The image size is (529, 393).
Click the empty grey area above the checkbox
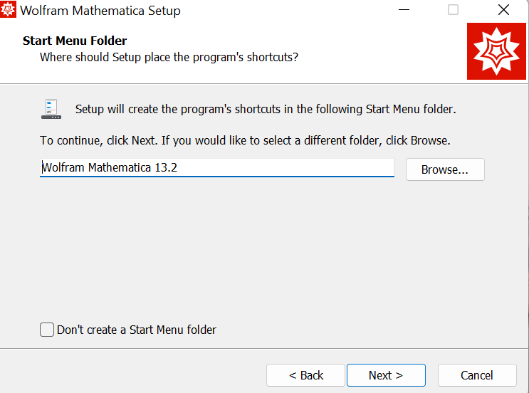[263, 256]
